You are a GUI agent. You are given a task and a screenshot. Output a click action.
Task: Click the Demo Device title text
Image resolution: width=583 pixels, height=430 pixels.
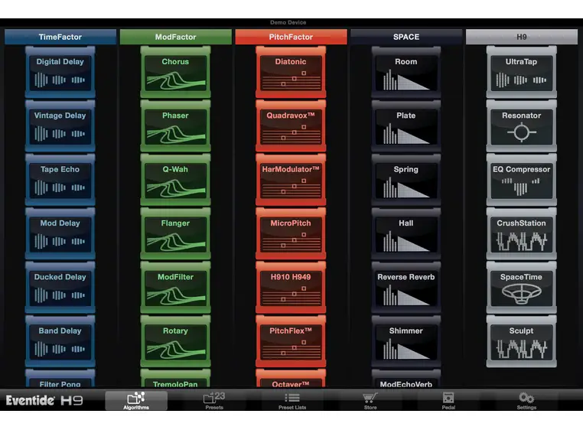point(288,22)
